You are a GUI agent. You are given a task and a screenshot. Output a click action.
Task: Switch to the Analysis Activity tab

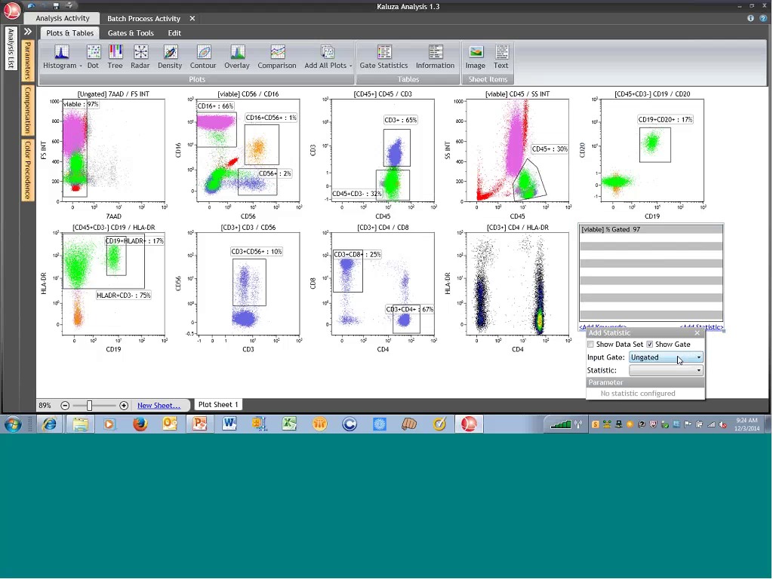tap(63, 18)
